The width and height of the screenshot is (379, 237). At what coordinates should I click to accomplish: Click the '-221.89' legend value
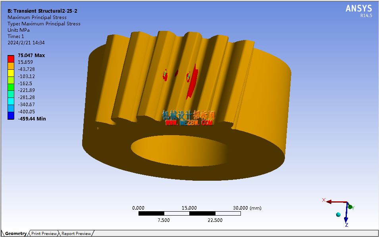[x=26, y=90]
